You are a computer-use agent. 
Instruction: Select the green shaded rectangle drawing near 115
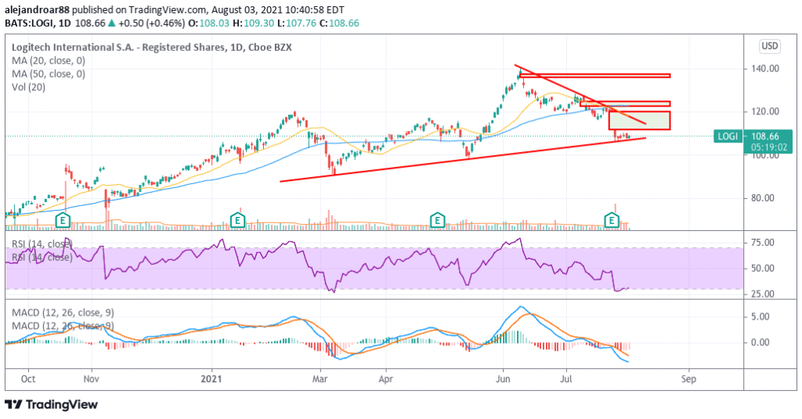[x=639, y=121]
